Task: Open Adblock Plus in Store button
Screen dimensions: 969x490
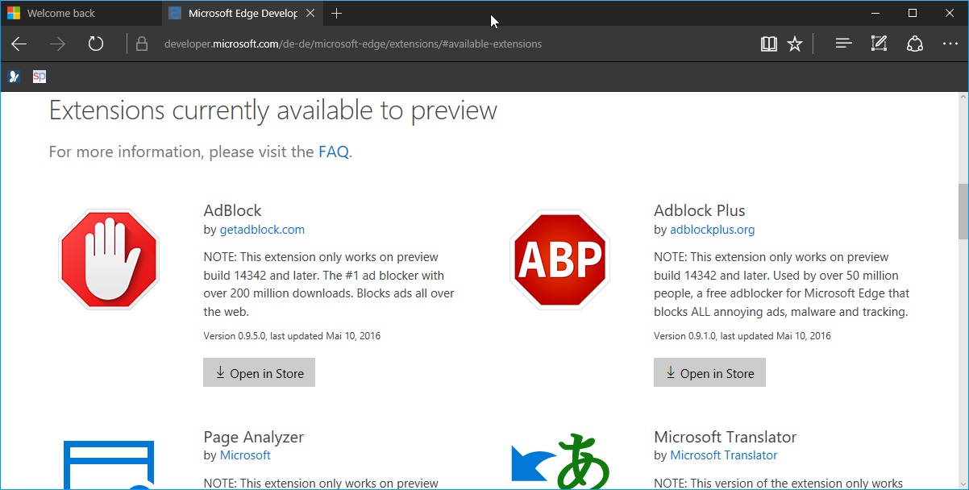Action: [x=709, y=373]
